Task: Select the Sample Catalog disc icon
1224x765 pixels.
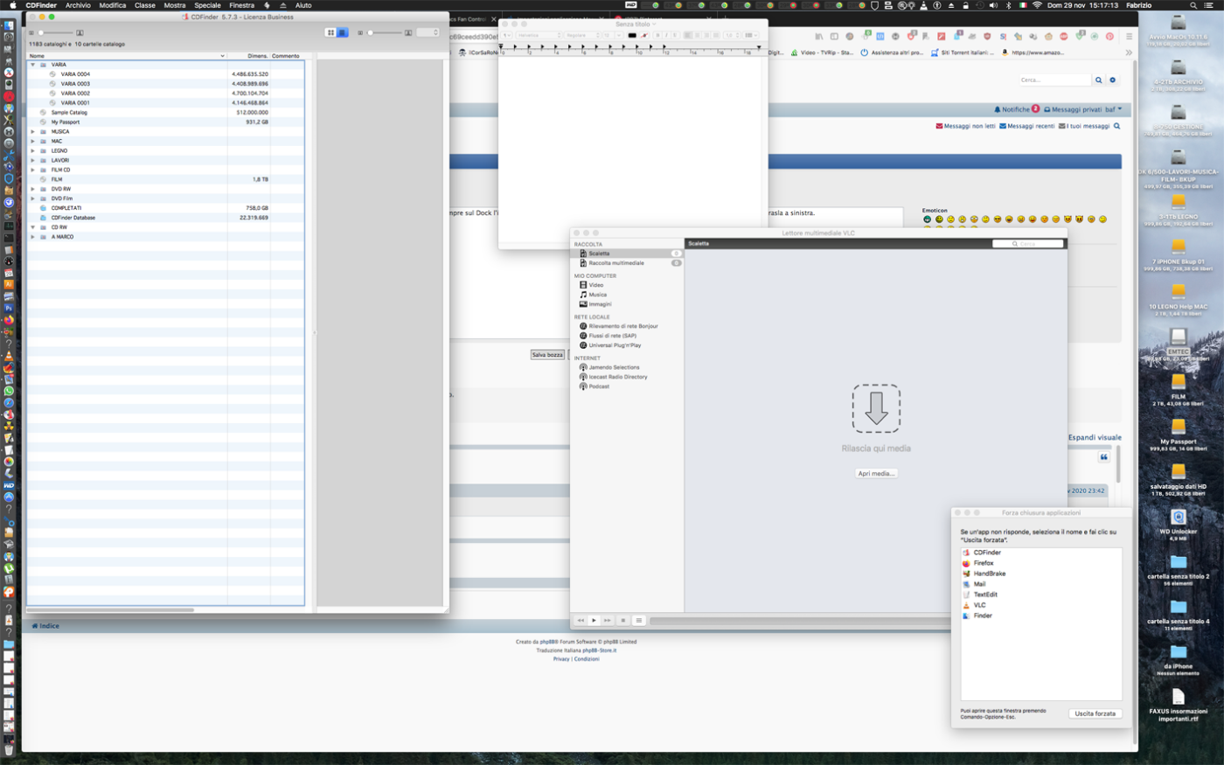Action: pos(43,112)
